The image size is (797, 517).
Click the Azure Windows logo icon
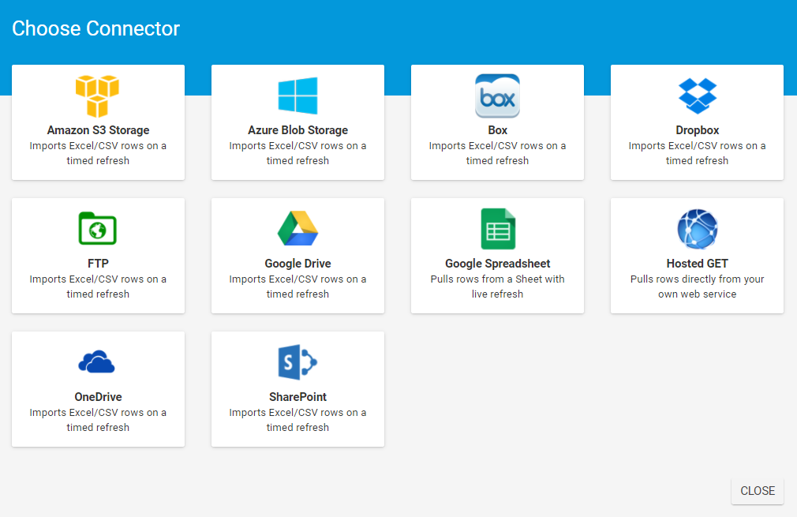point(297,96)
